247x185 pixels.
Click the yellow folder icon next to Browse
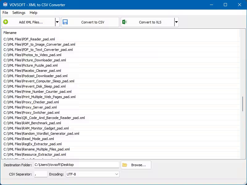125,164
